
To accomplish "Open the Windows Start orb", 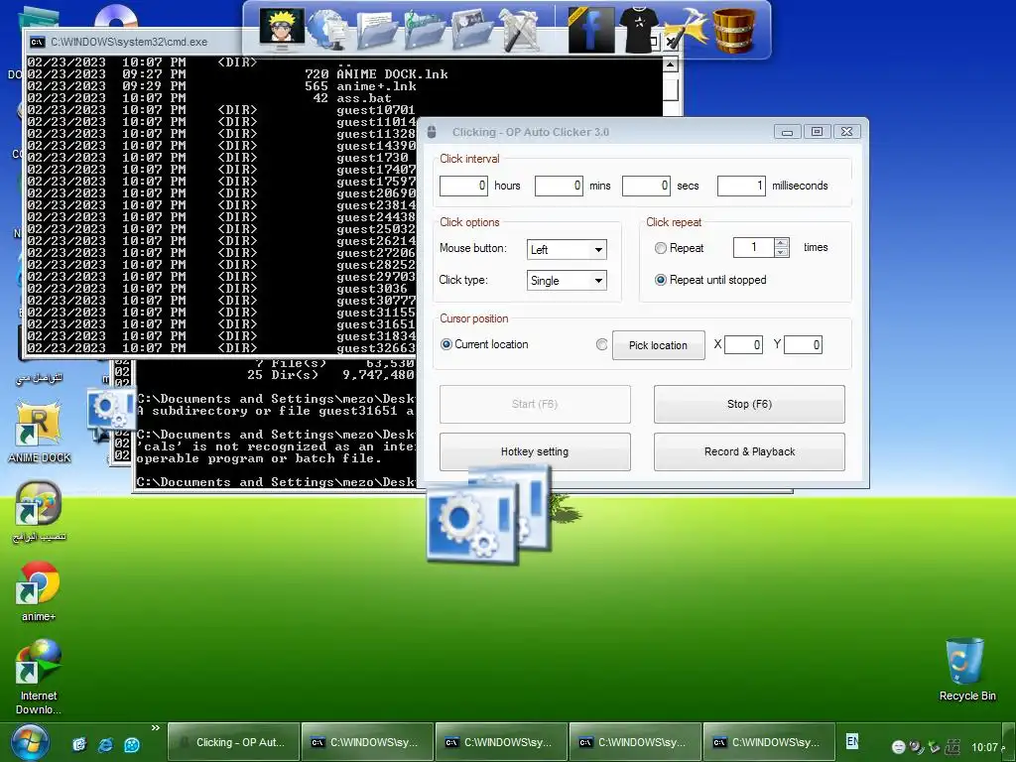I will (29, 742).
